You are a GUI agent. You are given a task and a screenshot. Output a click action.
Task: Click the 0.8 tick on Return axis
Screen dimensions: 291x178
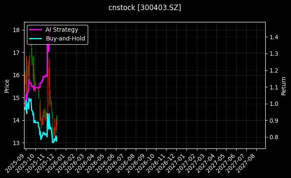pos(274,137)
